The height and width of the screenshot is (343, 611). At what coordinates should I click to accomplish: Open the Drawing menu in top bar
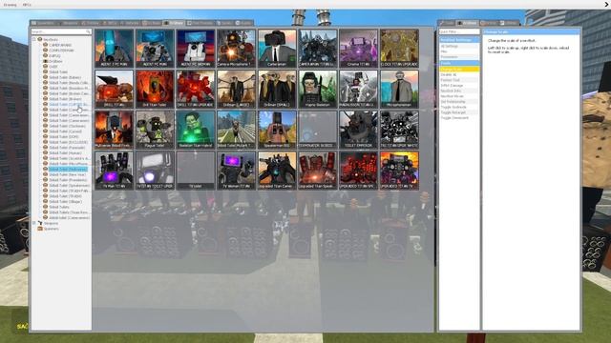pos(11,5)
